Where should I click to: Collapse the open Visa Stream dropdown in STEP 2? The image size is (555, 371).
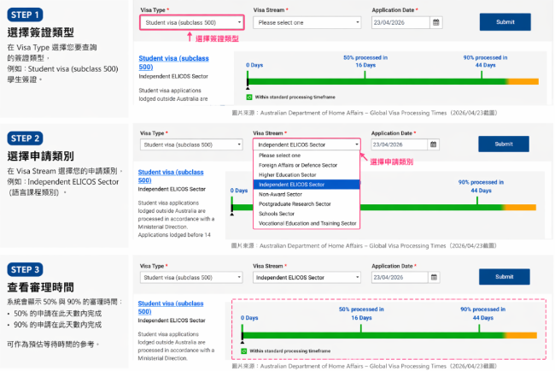[x=307, y=144]
